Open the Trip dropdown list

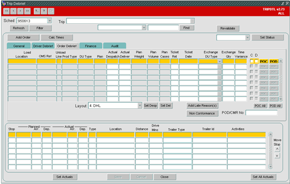coord(192,21)
